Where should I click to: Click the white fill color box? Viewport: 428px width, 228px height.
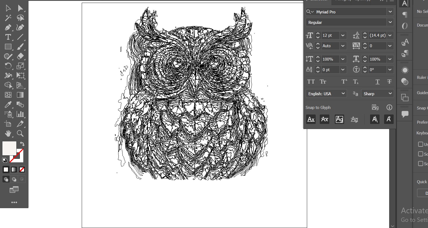(x=9, y=148)
